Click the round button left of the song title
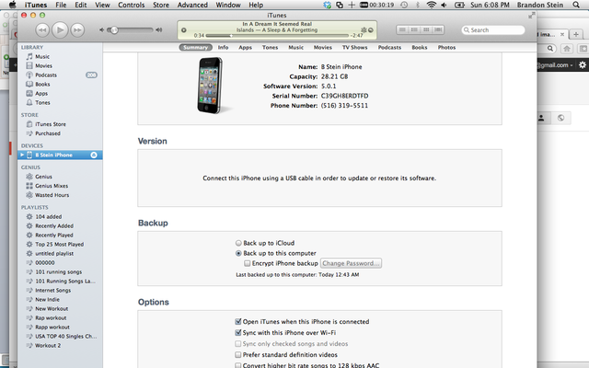Image resolution: width=589 pixels, height=368 pixels. [x=184, y=30]
